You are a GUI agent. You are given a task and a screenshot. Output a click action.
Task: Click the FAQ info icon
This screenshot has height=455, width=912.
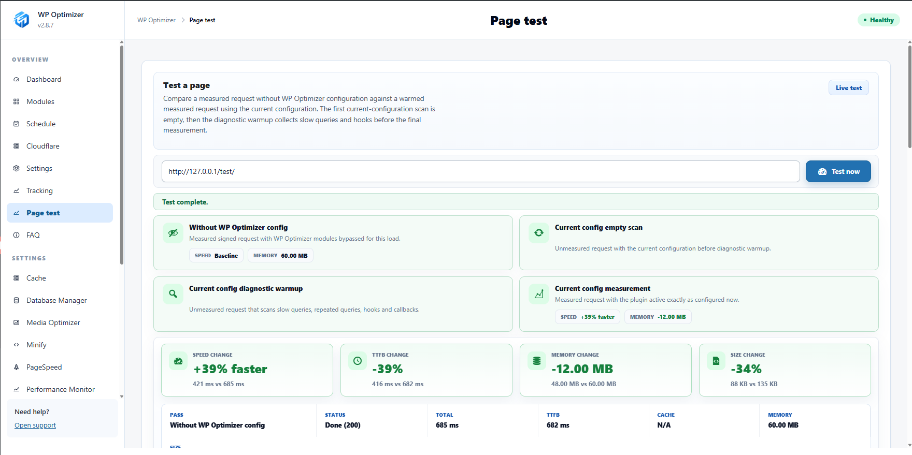16,235
